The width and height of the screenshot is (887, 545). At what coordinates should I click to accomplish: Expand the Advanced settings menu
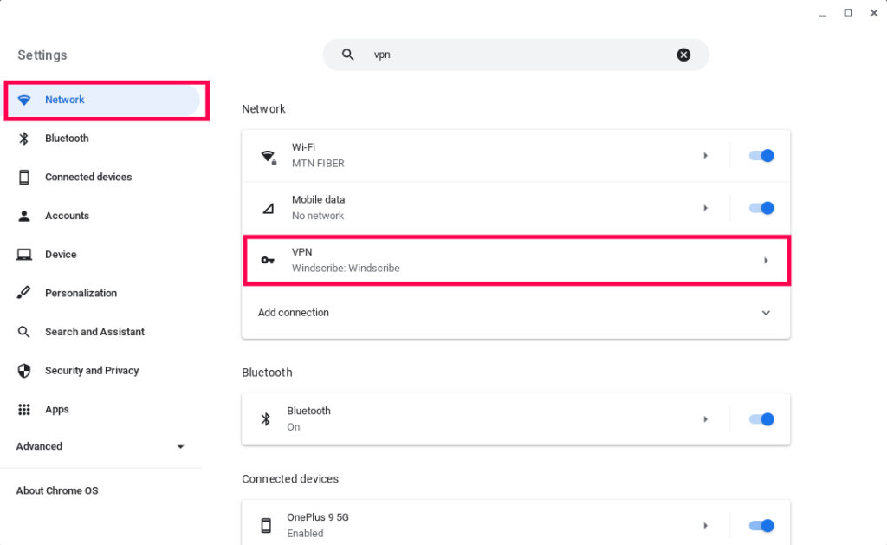tap(180, 447)
